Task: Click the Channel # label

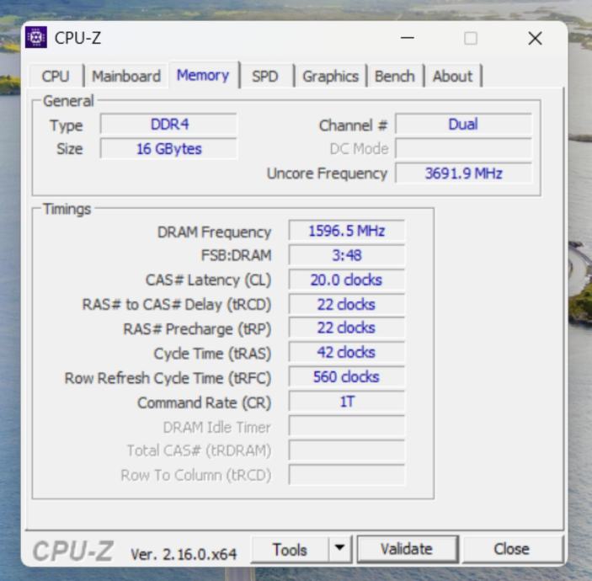Action: (353, 125)
